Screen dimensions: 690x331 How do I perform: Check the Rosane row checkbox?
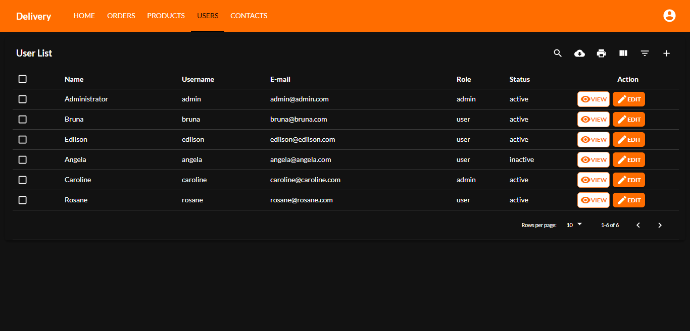[x=22, y=200]
